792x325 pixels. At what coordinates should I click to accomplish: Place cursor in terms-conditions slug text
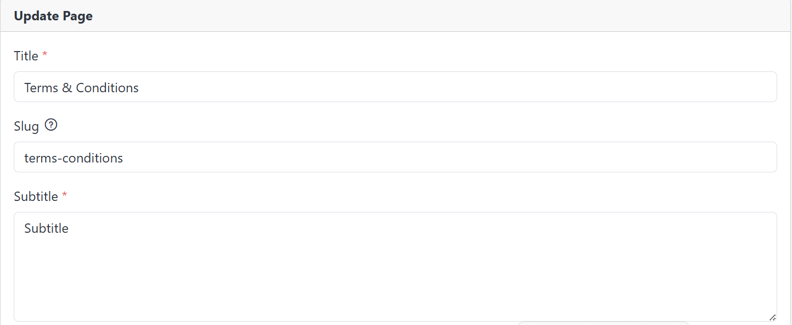tap(74, 158)
